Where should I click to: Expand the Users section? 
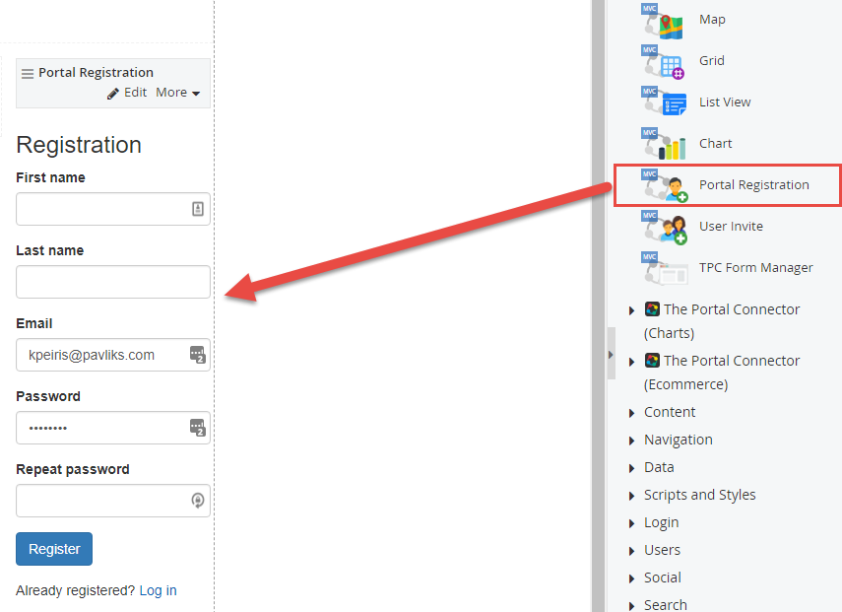click(x=631, y=551)
